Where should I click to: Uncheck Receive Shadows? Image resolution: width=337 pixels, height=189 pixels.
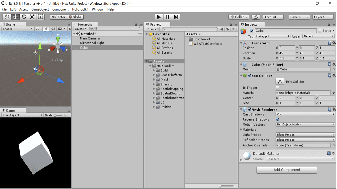[277, 119]
